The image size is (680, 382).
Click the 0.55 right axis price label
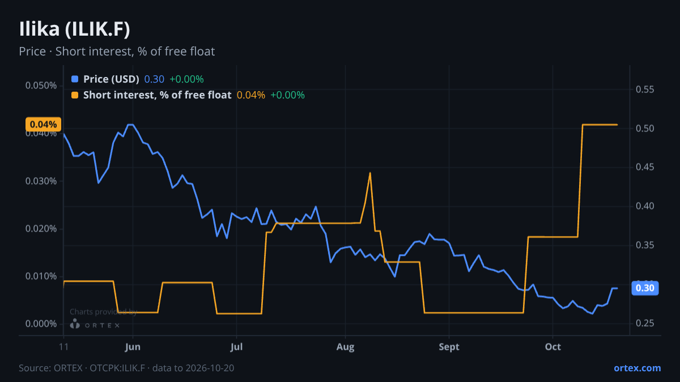[645, 89]
